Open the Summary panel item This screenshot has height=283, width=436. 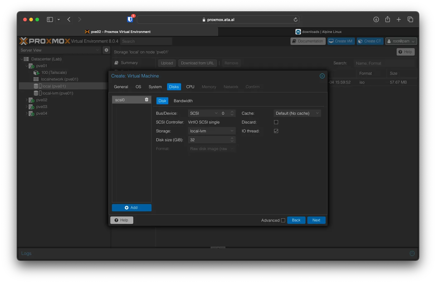pyautogui.click(x=129, y=63)
